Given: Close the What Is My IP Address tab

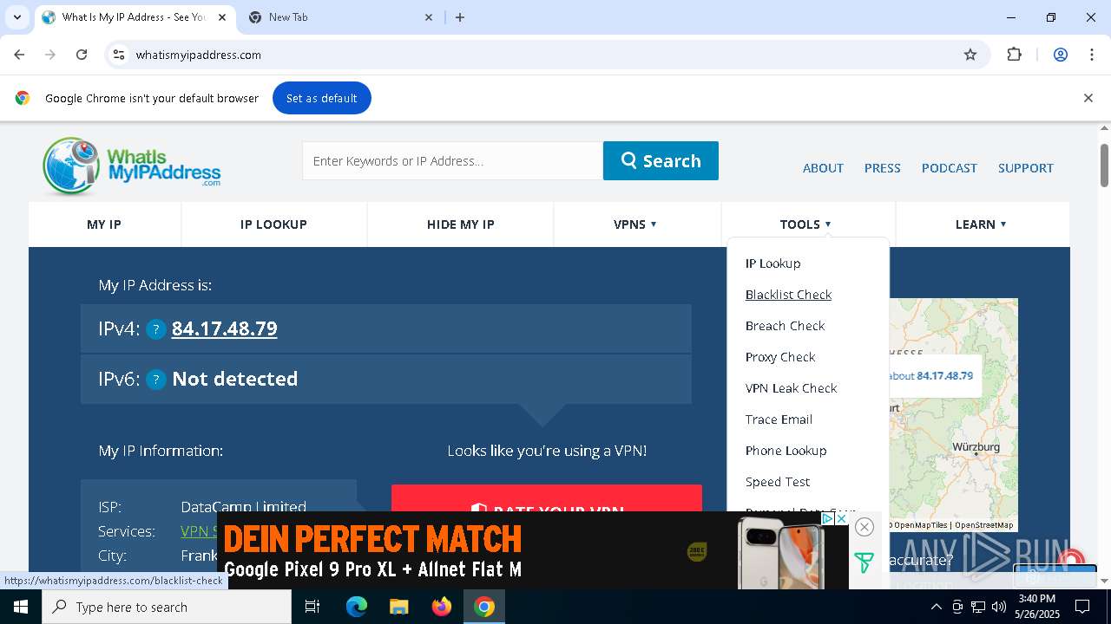Looking at the screenshot, I should [222, 17].
